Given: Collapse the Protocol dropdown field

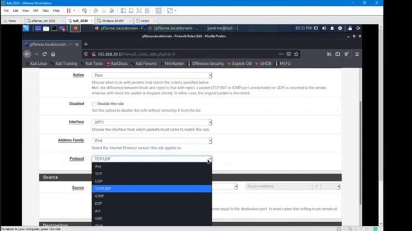Looking at the screenshot, I should pyautogui.click(x=152, y=159).
